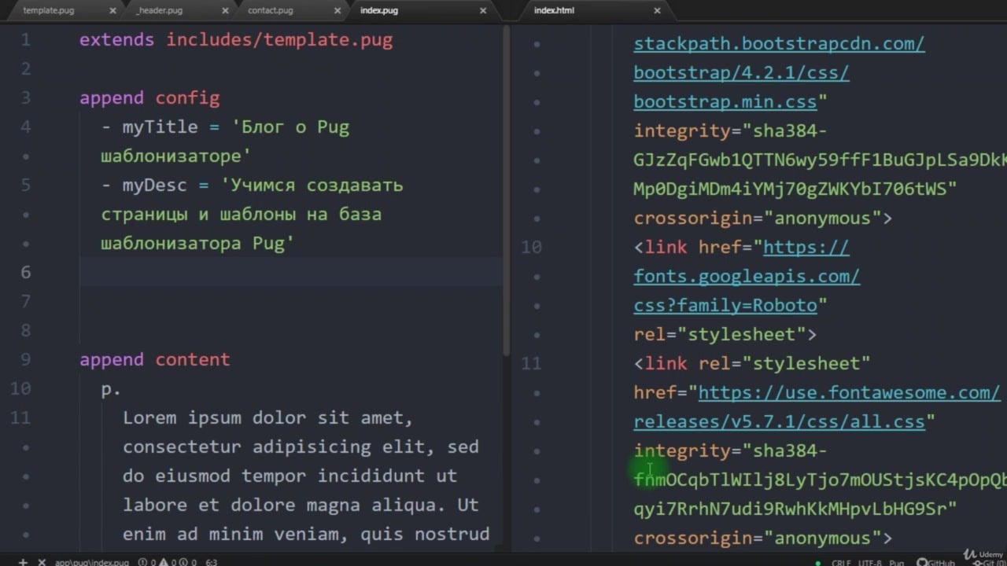Viewport: 1007px width, 566px height.
Task: Open the _header.pug tab
Action: [159, 10]
